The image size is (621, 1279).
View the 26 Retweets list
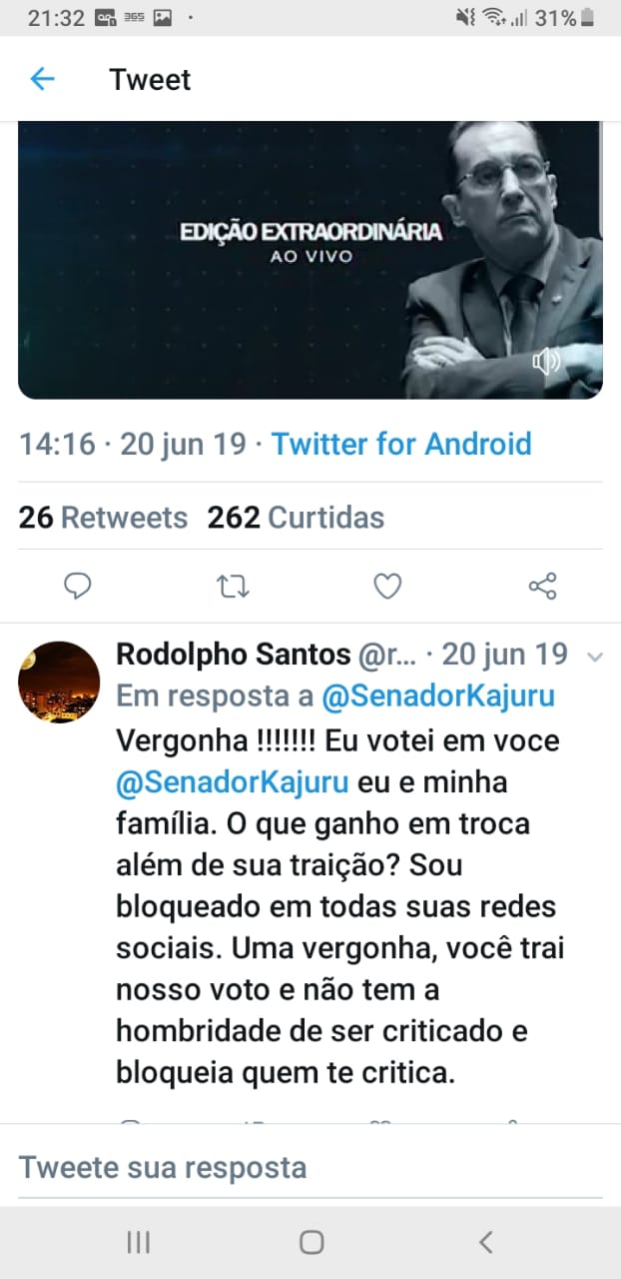[x=103, y=518]
